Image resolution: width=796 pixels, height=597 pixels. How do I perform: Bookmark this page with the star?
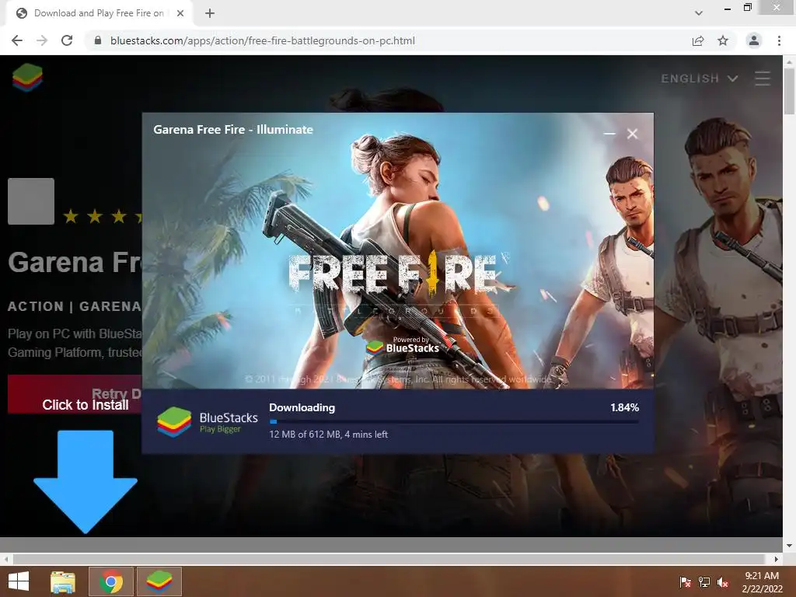[723, 40]
